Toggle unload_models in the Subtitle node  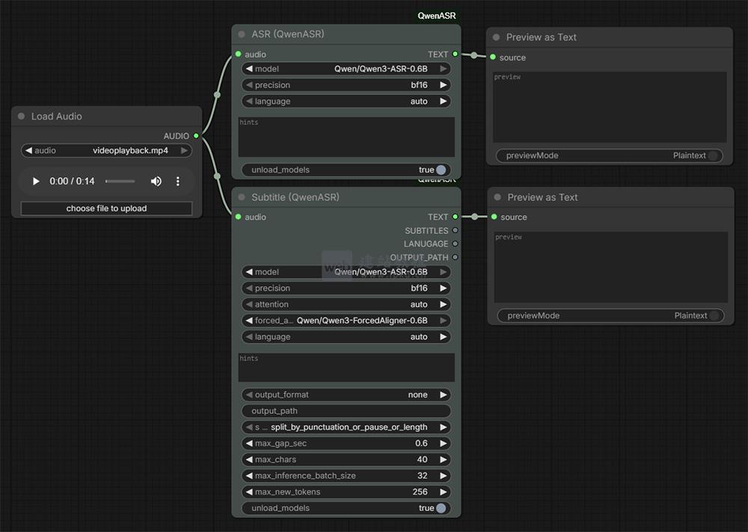point(441,508)
